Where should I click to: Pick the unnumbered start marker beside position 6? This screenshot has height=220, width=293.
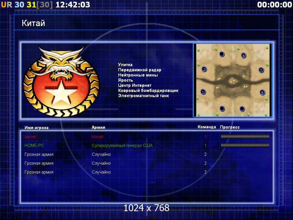click(222, 54)
